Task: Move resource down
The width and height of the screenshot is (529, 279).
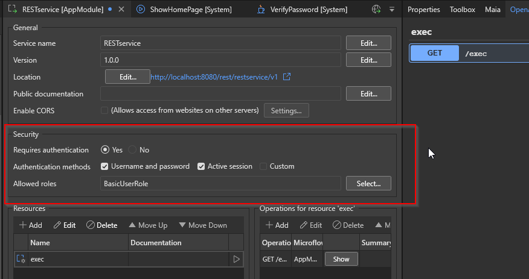Action: pos(203,225)
